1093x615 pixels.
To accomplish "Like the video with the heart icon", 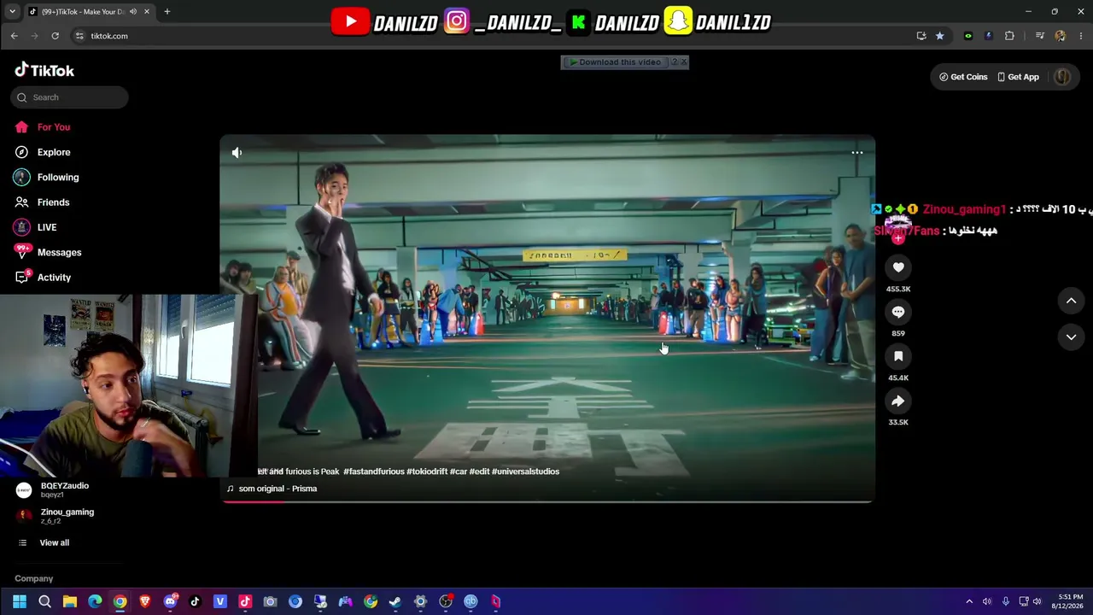I will [898, 267].
